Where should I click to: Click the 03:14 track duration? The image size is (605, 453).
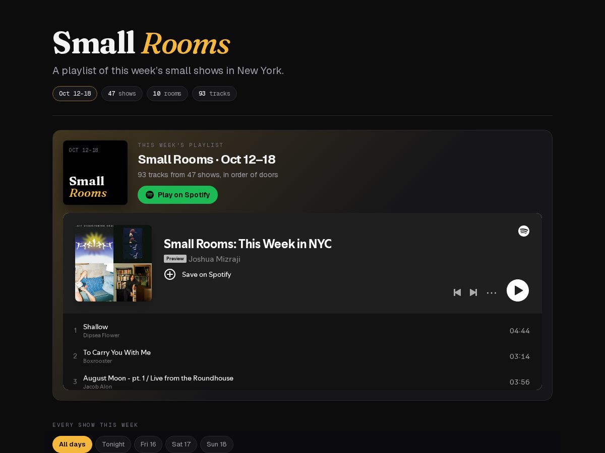[x=519, y=356]
